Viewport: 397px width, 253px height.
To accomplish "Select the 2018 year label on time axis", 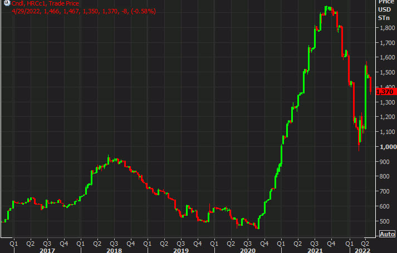I will [x=114, y=249].
